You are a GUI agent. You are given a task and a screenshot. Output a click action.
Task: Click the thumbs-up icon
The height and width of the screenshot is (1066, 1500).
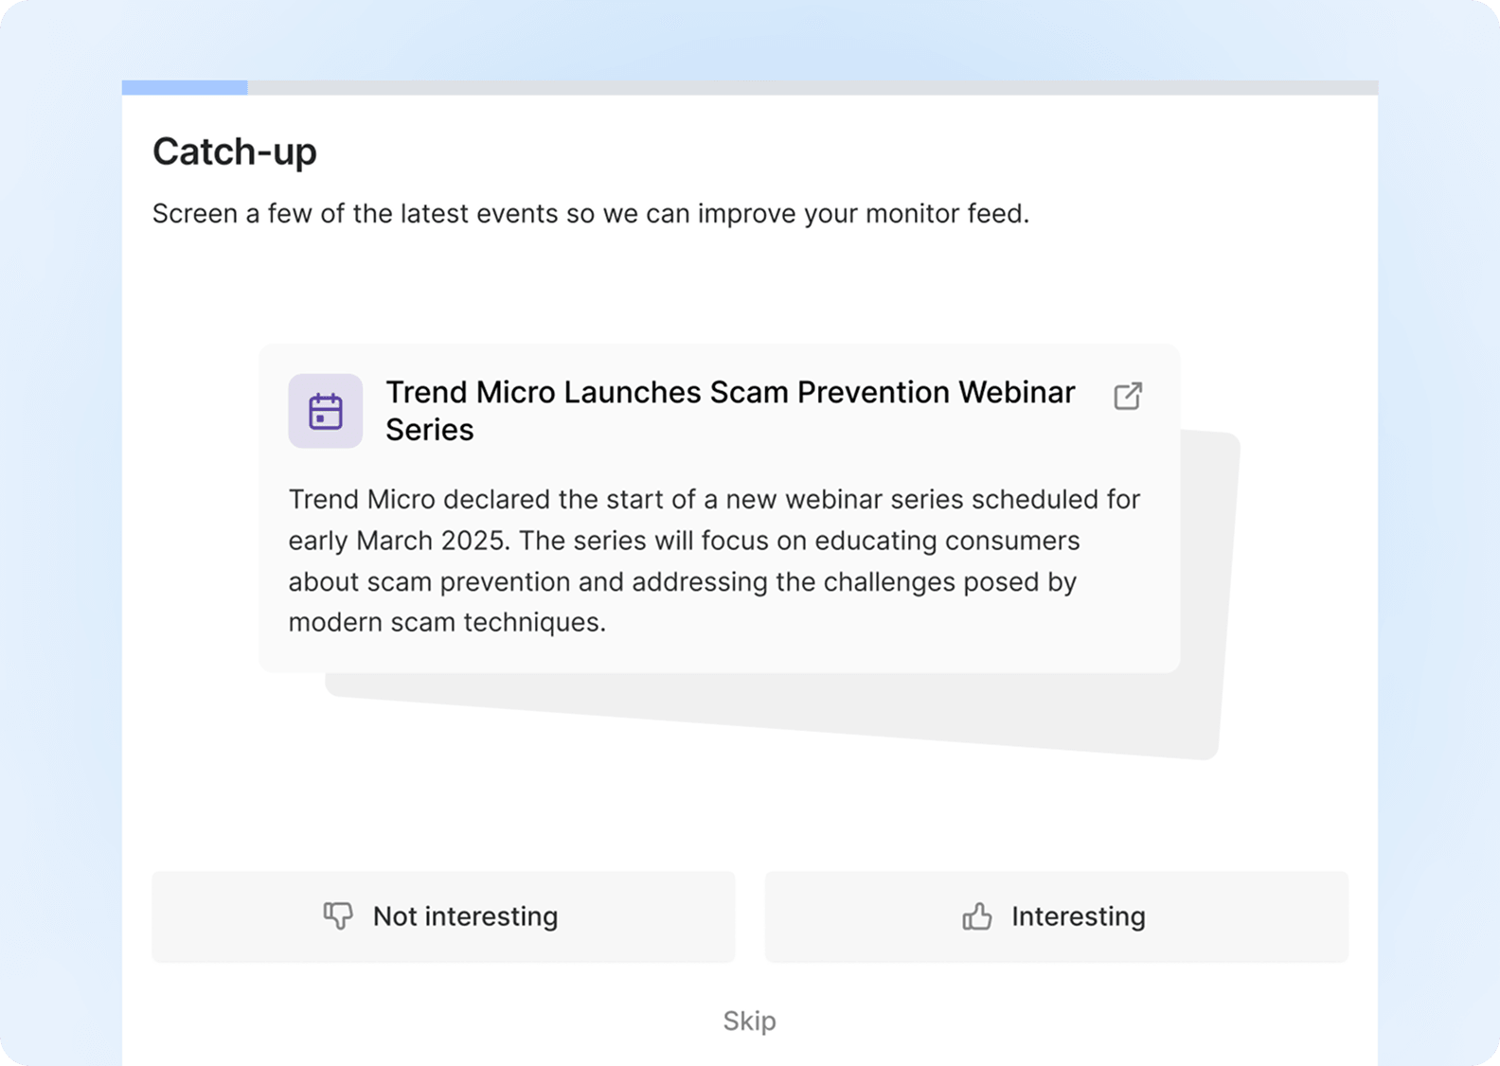(977, 915)
